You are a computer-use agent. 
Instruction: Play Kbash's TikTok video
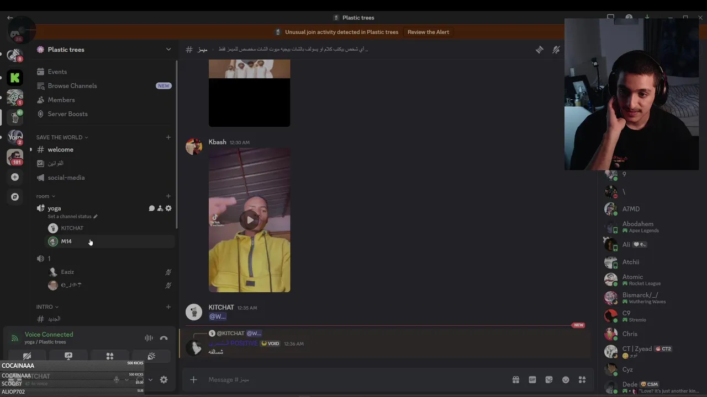click(250, 220)
